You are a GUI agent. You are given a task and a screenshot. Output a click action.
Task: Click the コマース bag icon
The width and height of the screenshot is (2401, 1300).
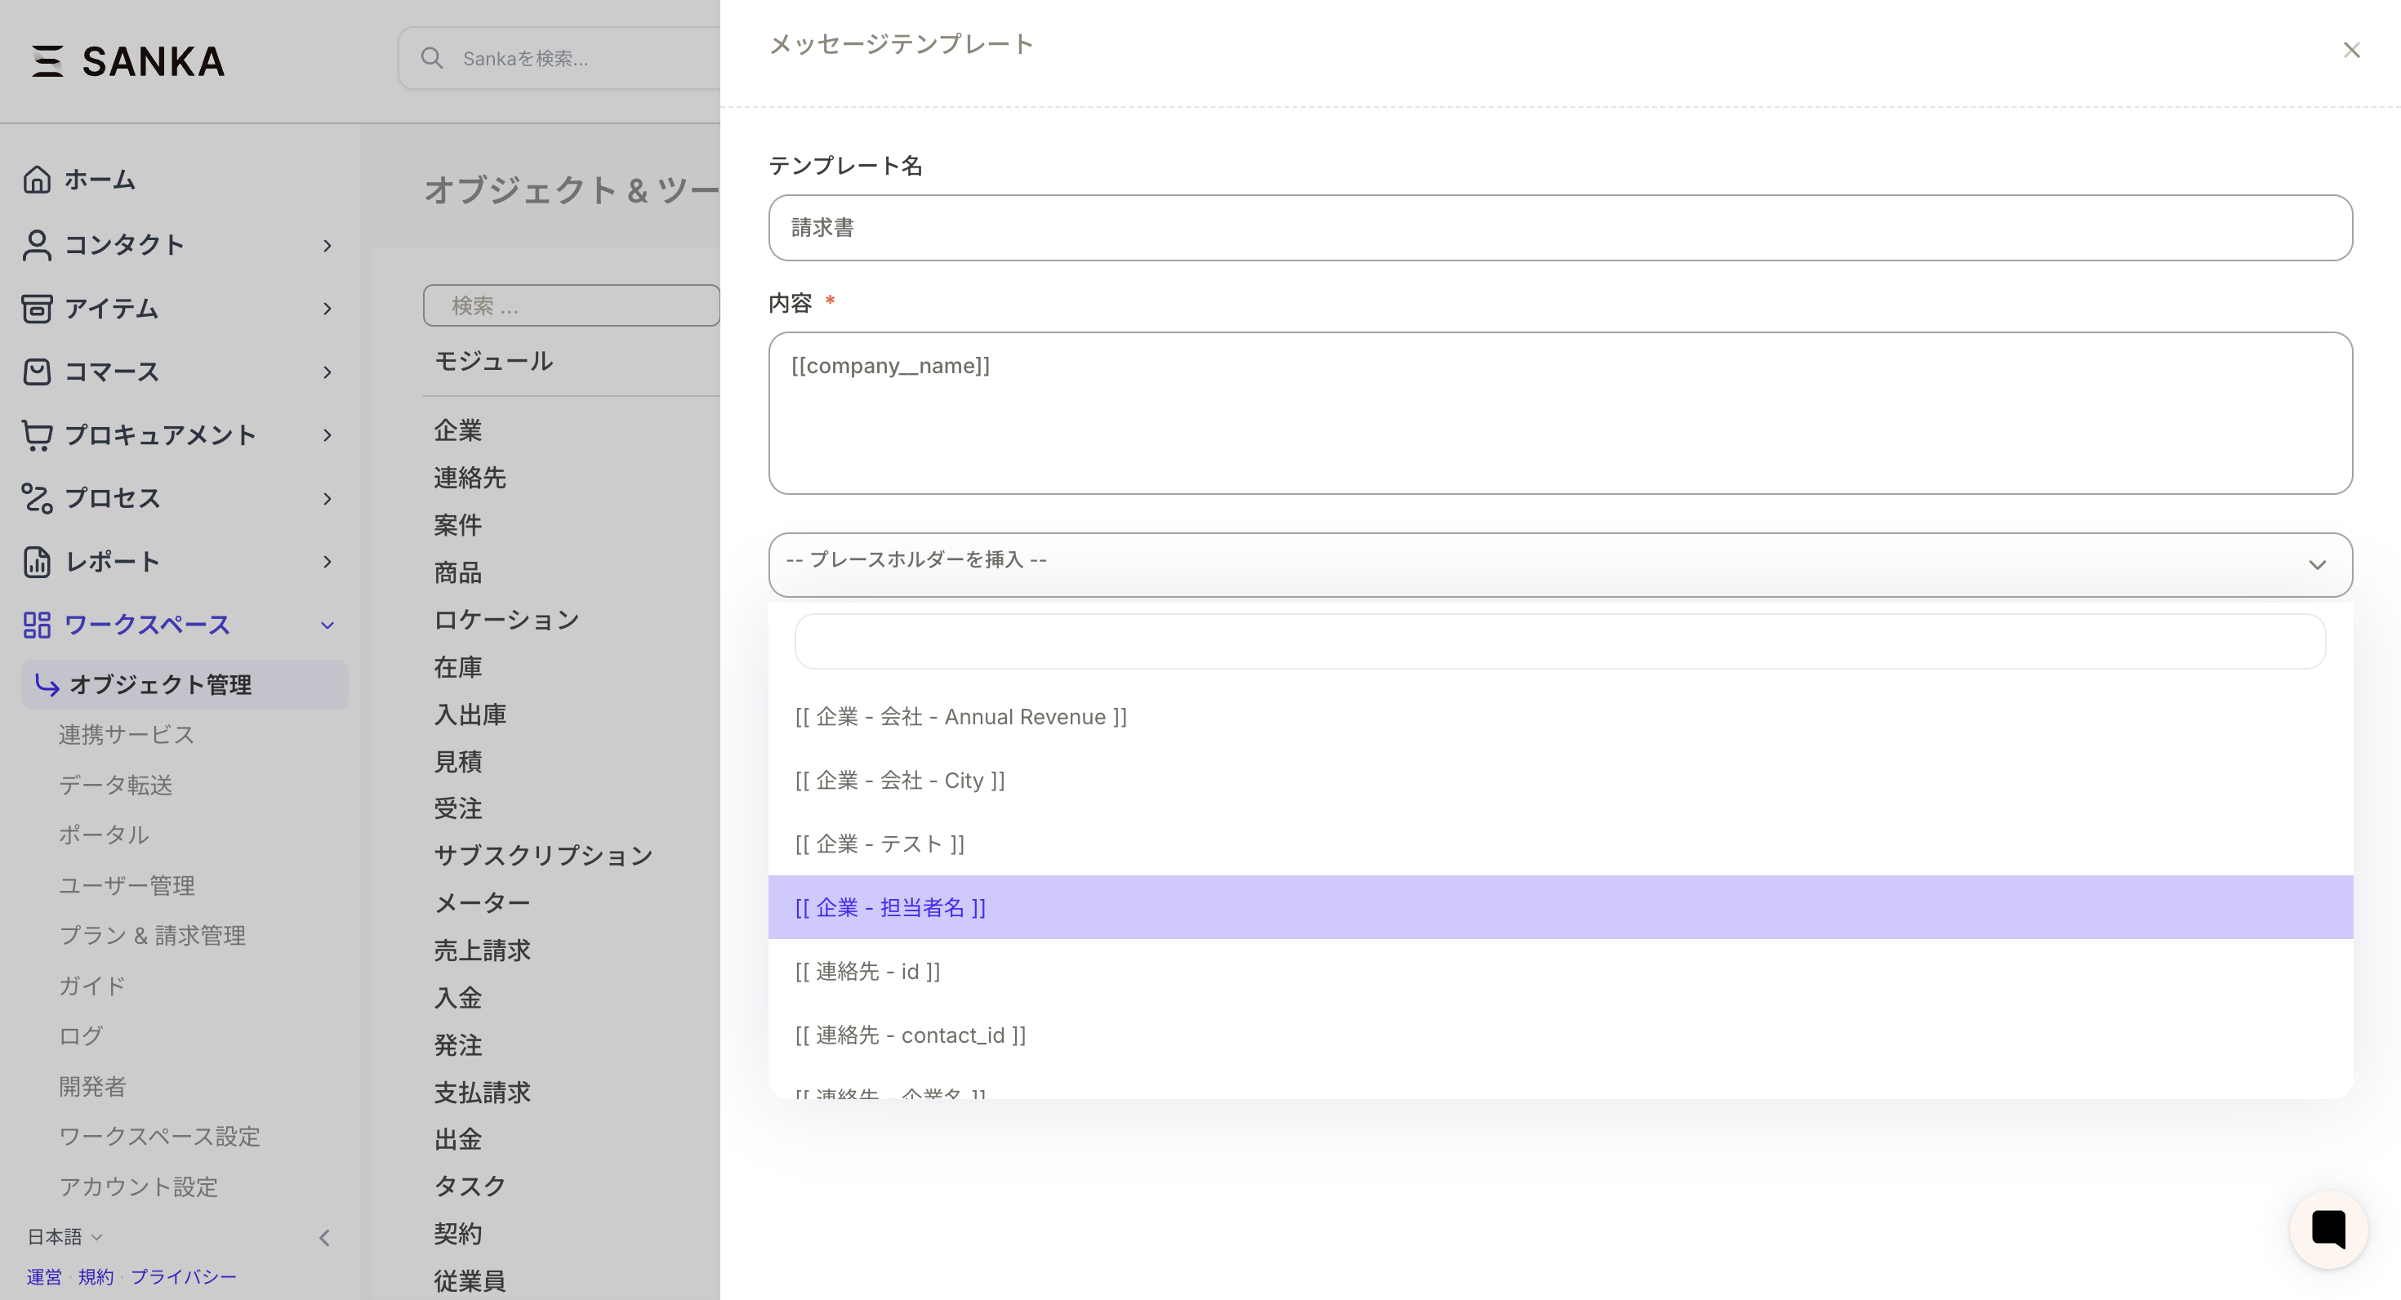point(38,372)
